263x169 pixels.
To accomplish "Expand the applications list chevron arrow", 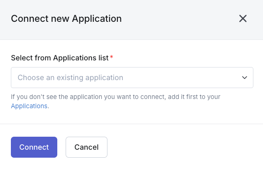I will (x=245, y=78).
